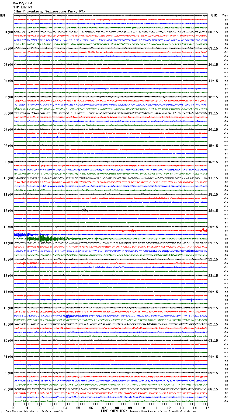Click the MST time zone header
The image size is (229, 415).
coord(3,15)
